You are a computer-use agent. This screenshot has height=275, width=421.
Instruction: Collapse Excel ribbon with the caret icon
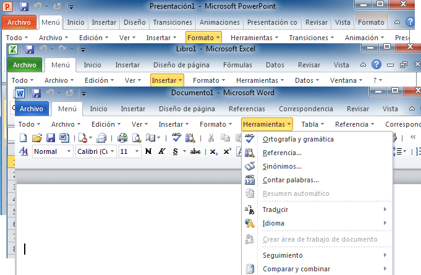tap(363, 65)
